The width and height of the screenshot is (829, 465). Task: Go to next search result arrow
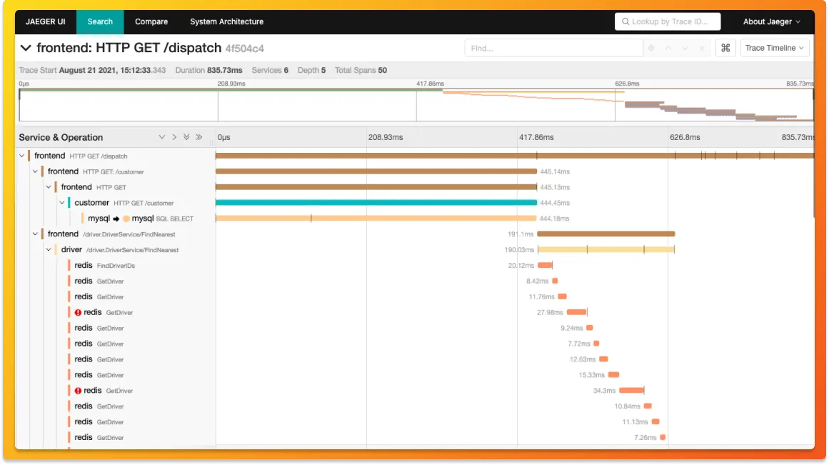point(685,48)
